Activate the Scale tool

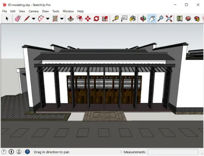coord(105,19)
